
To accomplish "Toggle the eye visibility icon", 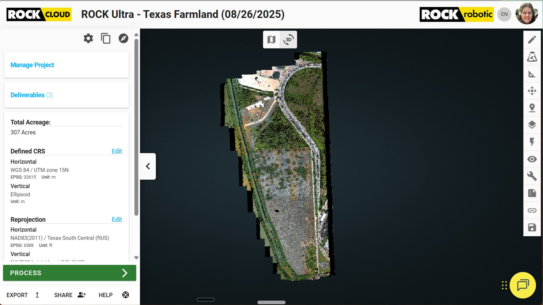I will (532, 159).
